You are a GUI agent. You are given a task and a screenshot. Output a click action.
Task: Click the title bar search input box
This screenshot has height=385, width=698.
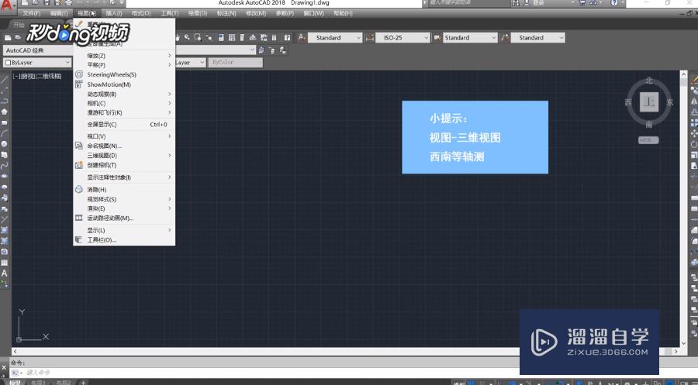468,3
